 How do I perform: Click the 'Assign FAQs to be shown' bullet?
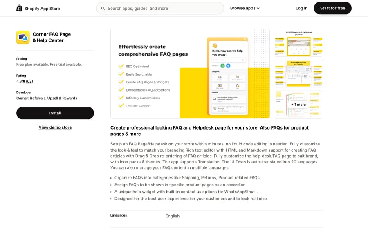point(180,185)
